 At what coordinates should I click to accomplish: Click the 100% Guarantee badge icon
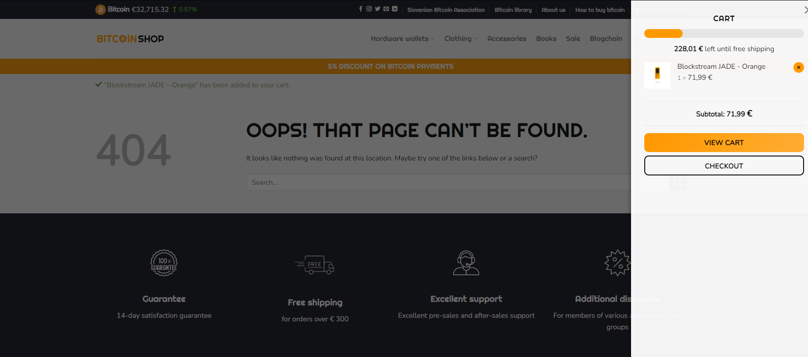tap(164, 263)
